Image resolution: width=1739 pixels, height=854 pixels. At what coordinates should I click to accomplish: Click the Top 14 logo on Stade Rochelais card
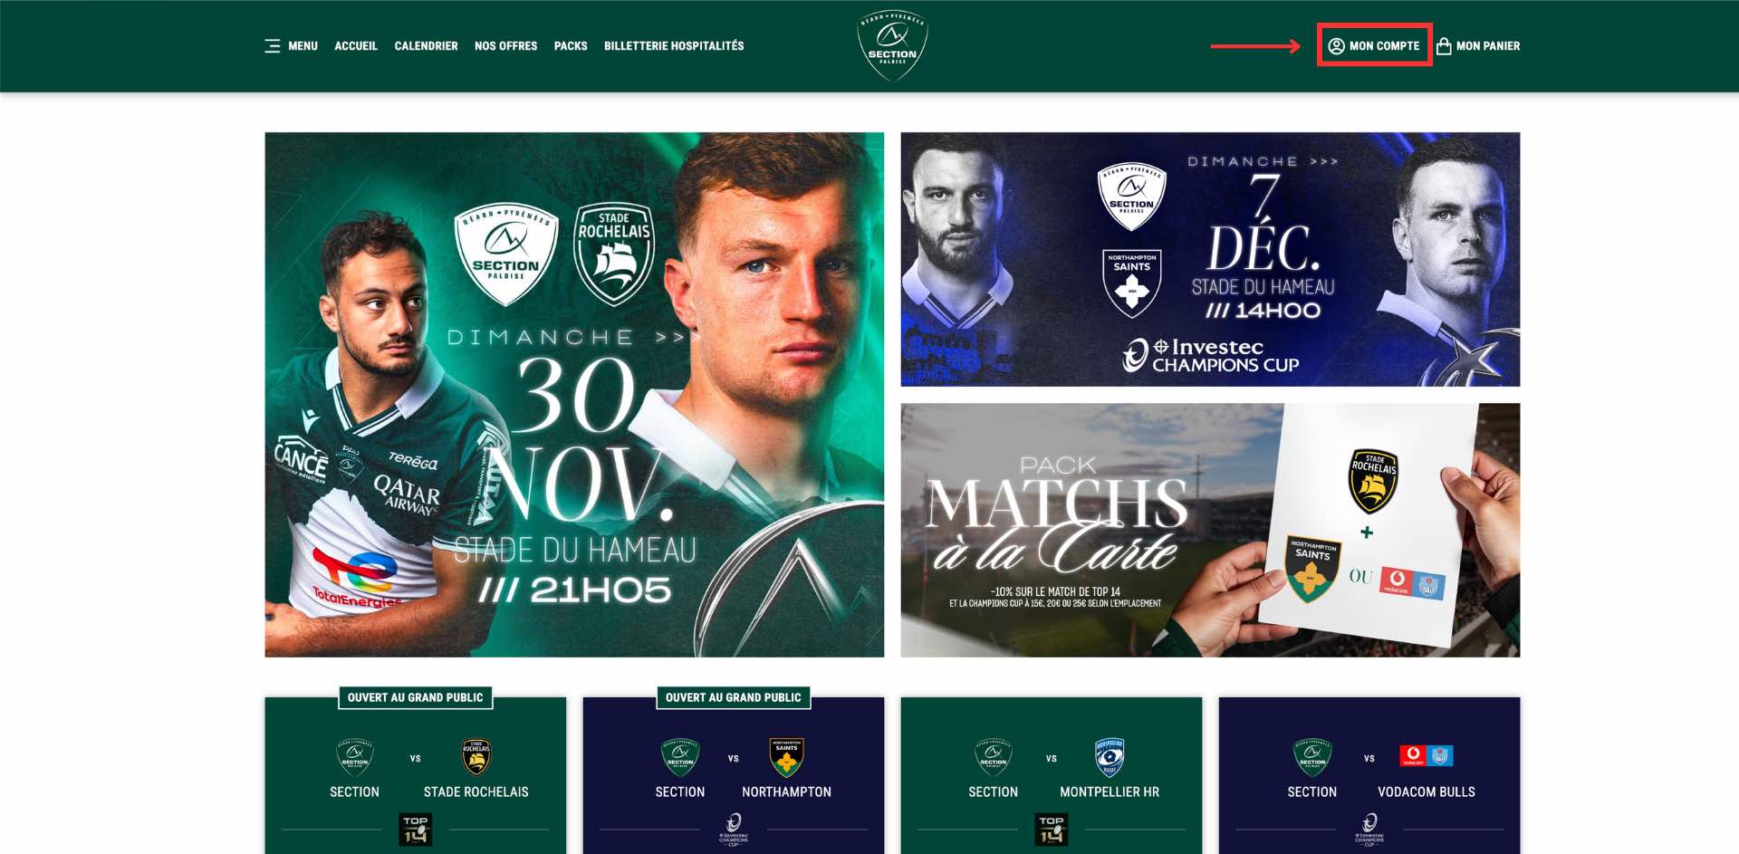click(x=416, y=829)
